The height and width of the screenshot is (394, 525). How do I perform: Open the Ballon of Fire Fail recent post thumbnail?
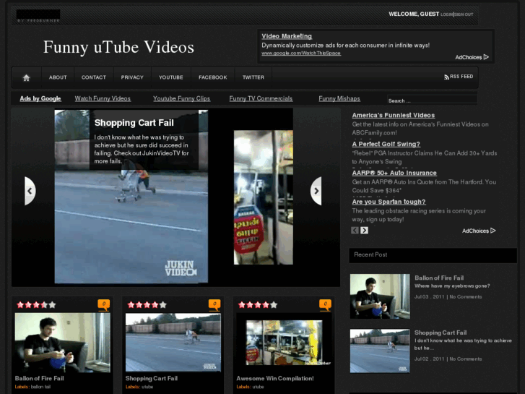(x=380, y=296)
